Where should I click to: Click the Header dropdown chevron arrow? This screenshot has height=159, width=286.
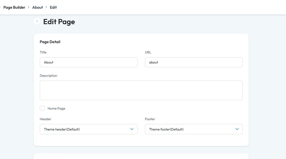pyautogui.click(x=132, y=129)
